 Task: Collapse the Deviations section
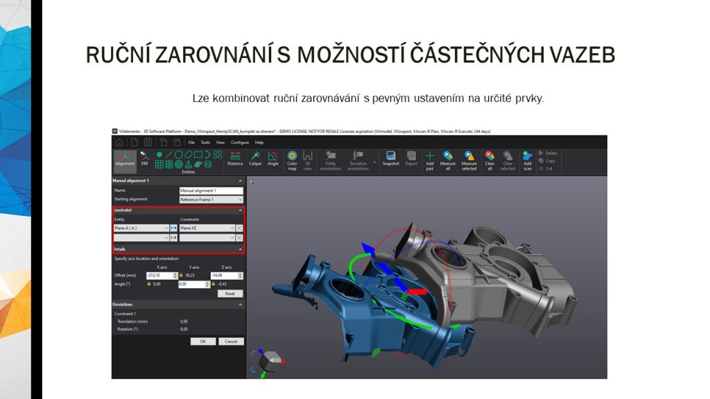point(240,304)
